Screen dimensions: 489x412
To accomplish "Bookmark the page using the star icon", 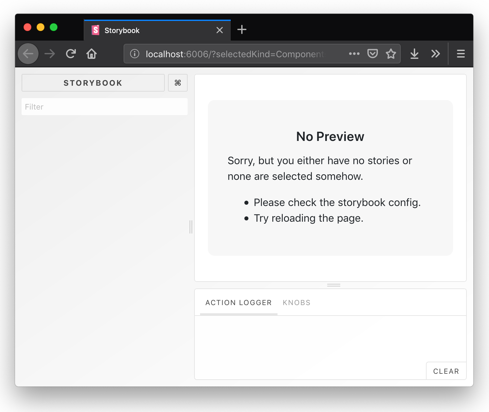I will pos(391,53).
